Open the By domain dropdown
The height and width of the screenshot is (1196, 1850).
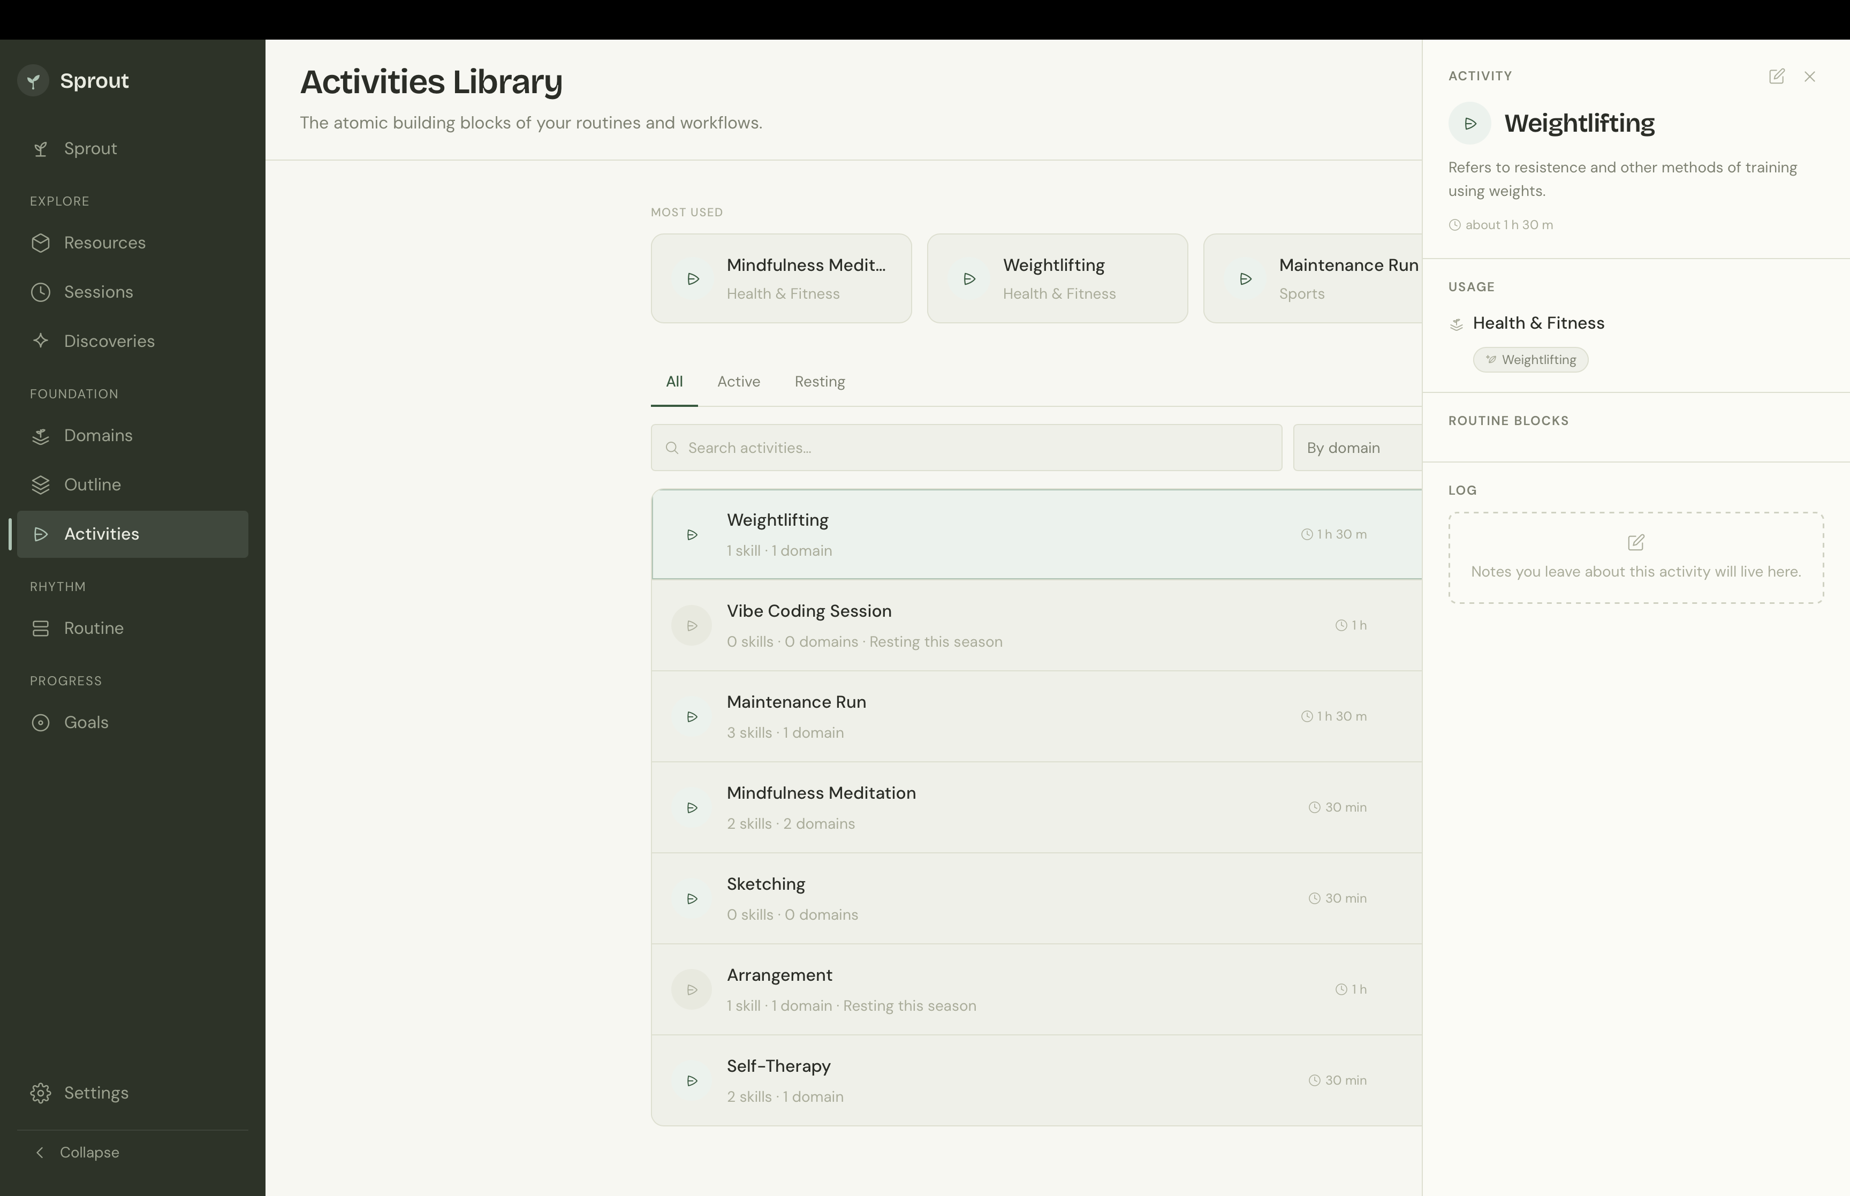point(1357,448)
